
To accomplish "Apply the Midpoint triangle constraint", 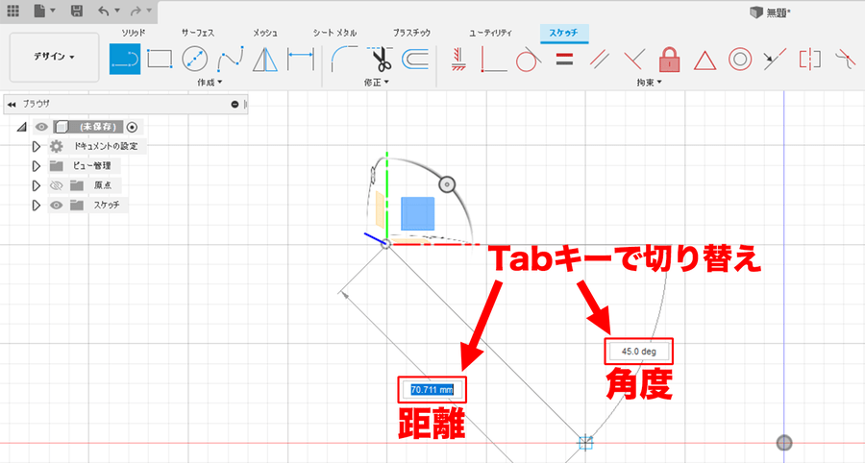I will tap(704, 61).
